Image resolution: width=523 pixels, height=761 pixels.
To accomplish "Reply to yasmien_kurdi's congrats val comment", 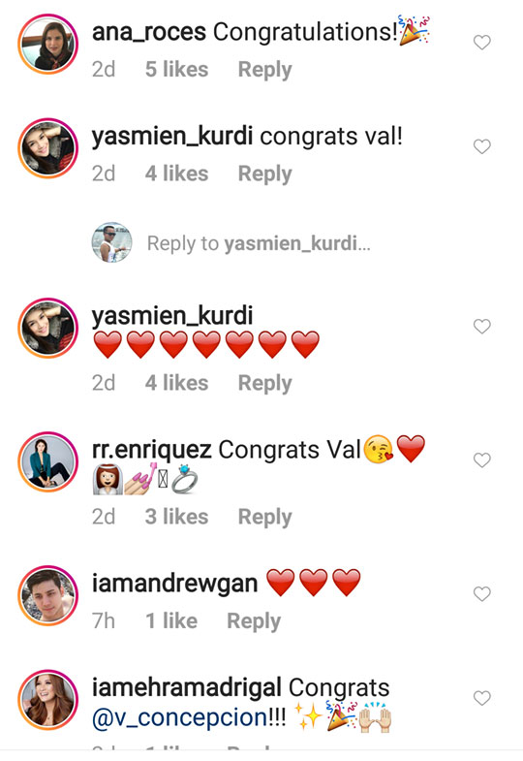I will (x=264, y=174).
